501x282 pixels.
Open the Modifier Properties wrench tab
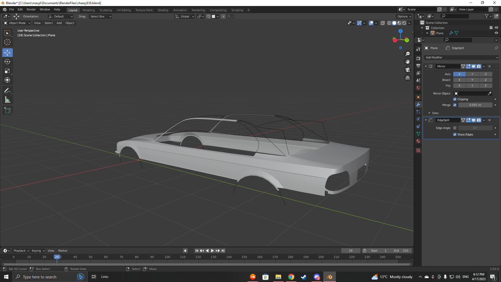tap(418, 104)
